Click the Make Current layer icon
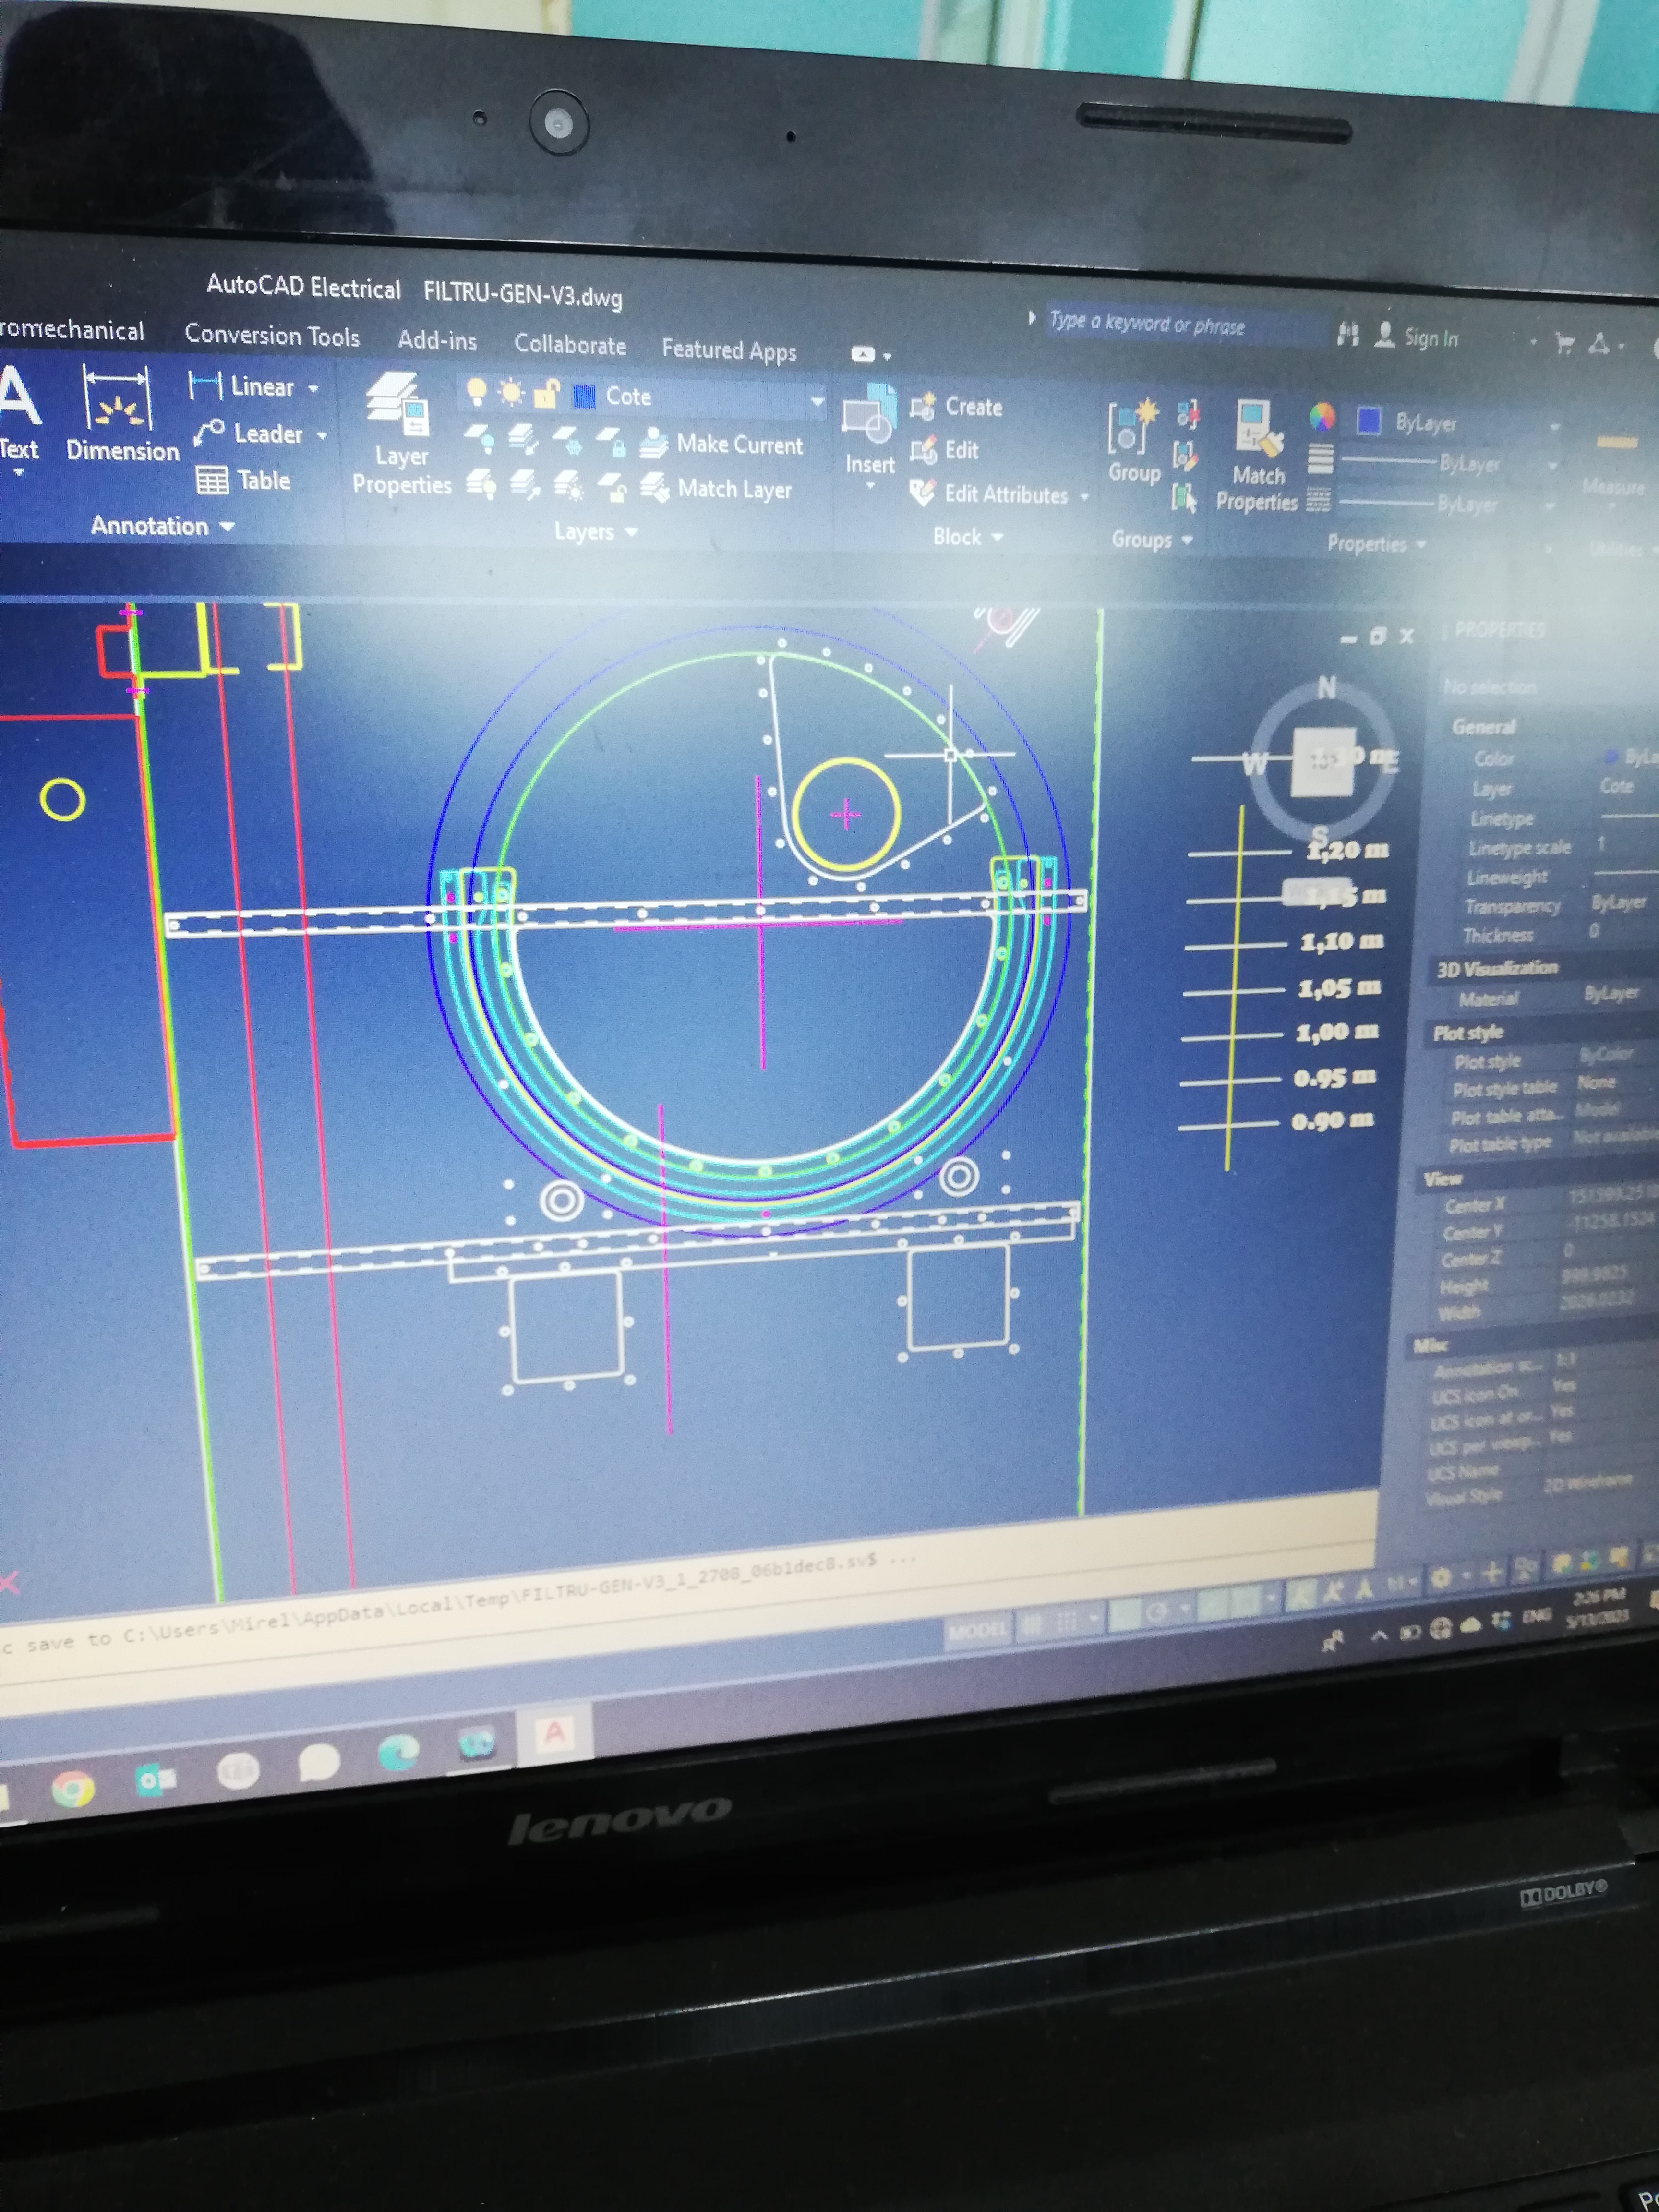Viewport: 1659px width, 2212px height. tap(654, 443)
